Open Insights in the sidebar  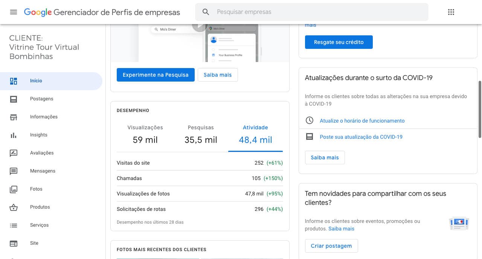[51, 135]
